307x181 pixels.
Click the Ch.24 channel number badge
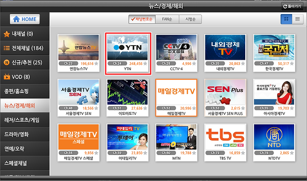(117, 64)
